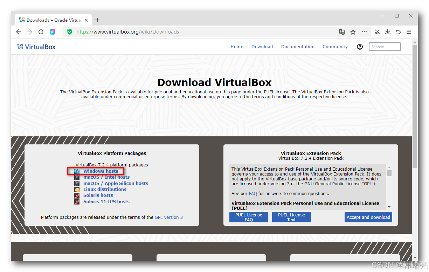Open the FAQ link in license text
The image size is (429, 272).
point(253,194)
